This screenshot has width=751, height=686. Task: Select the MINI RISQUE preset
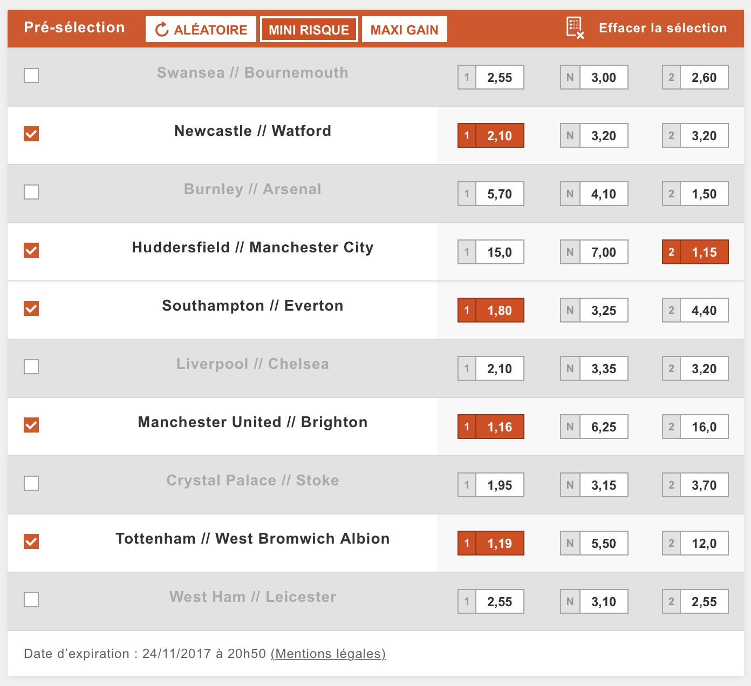309,30
